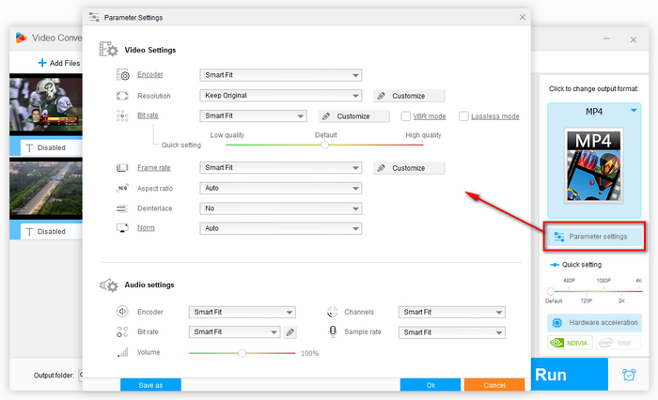Click Customize next to Frame rate
Viewport: 658px width, 400px height.
pos(409,168)
